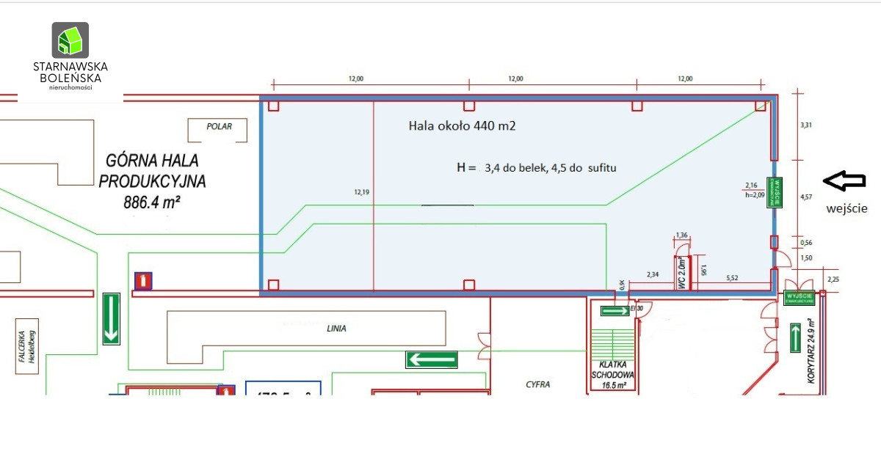The height and width of the screenshot is (465, 881).
Task: Select the green down-arrow evacuation sign
Action: 112,318
